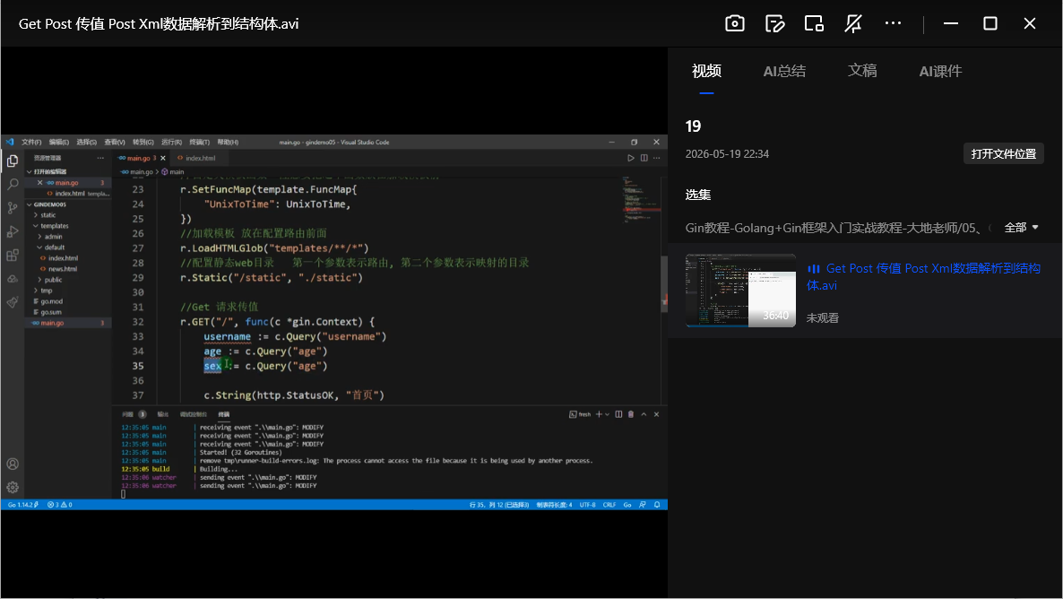Click the crossed-out lightning icon in header
1063x599 pixels.
[x=853, y=23]
